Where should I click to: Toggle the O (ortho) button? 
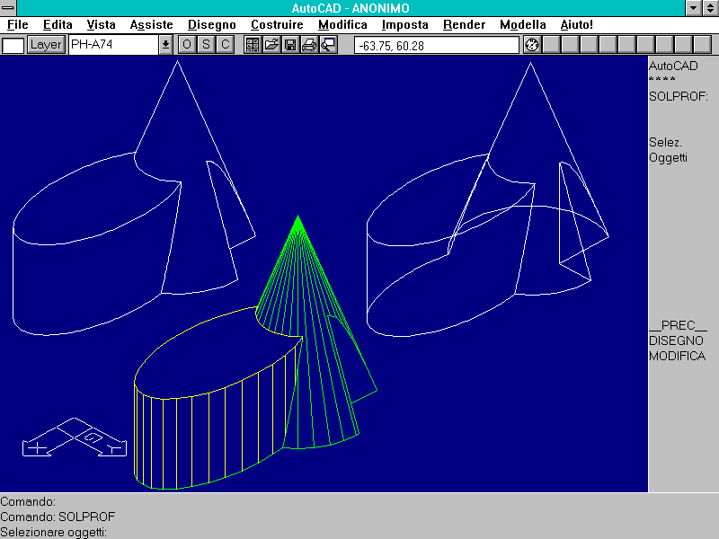tap(187, 44)
